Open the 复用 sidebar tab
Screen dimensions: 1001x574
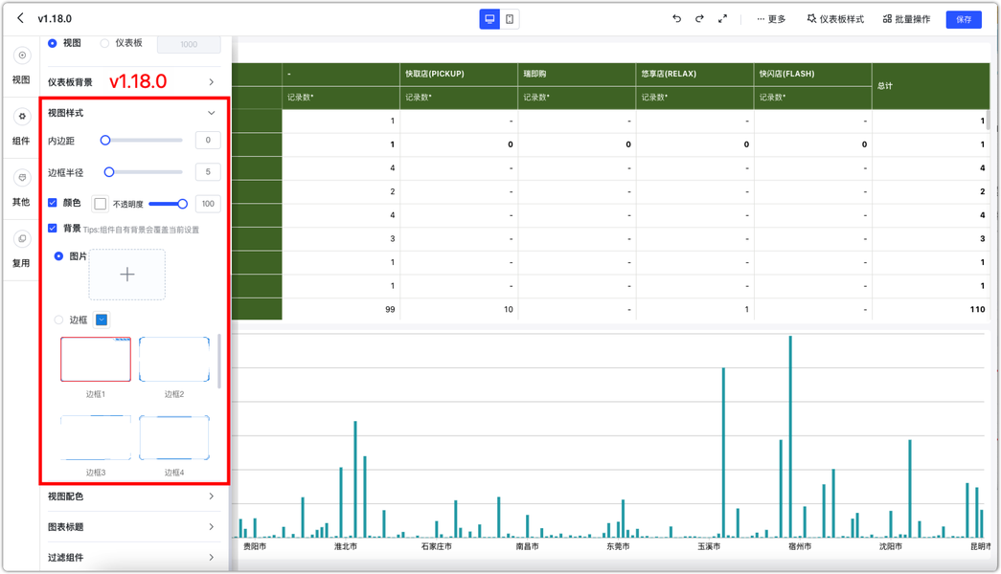[21, 250]
